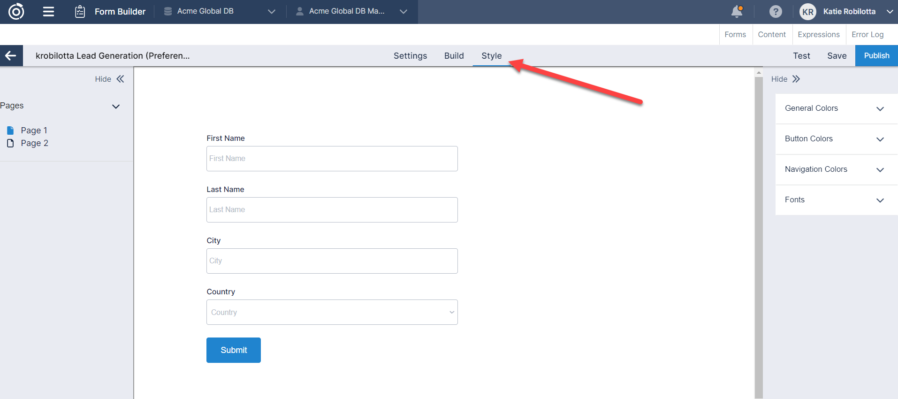
Task: Click into the First Name input field
Action: [x=332, y=159]
